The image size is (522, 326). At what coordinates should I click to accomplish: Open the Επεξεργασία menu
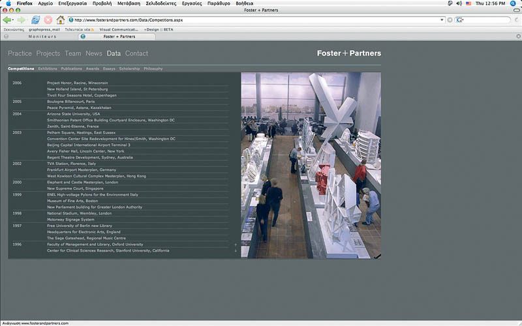[x=72, y=3]
